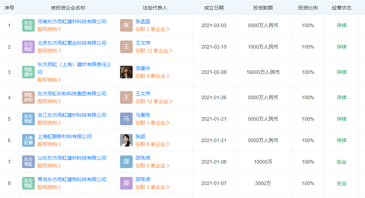Open 青岛东方雨虹建筑科技有限公司 link

tap(72, 179)
